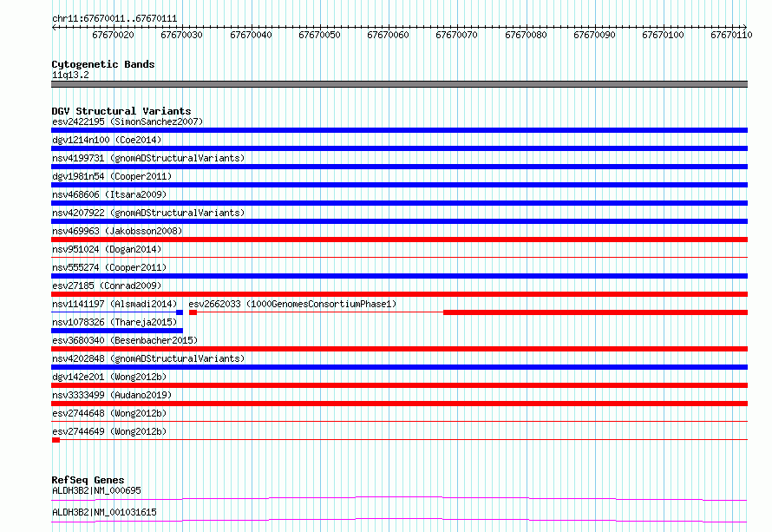The height and width of the screenshot is (532, 772).
Task: Click the chr11:67670011..67670111 region label
Action: pos(114,18)
